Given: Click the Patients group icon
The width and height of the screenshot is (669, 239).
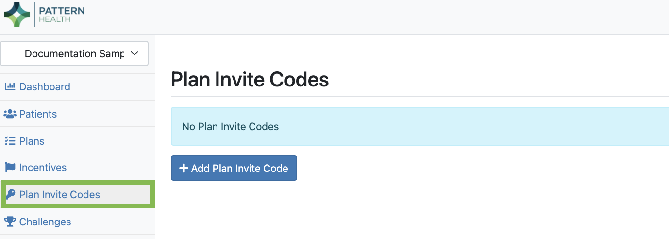Looking at the screenshot, I should 10,114.
